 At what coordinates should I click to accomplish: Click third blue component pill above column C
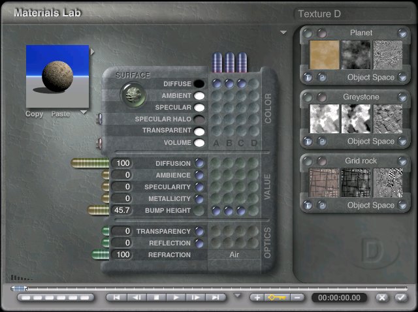pos(242,63)
